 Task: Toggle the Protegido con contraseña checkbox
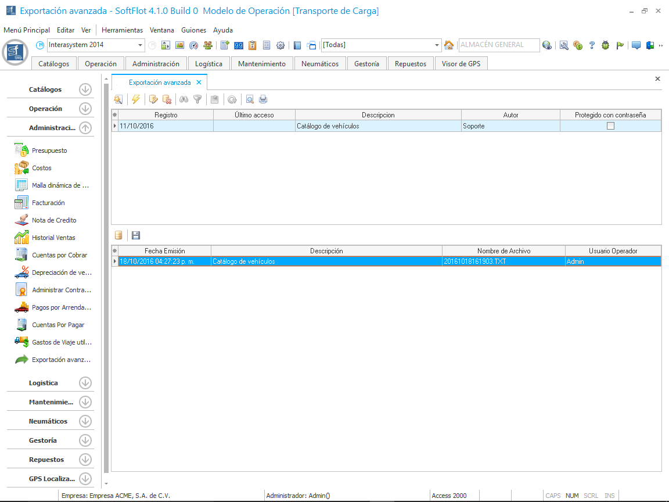pyautogui.click(x=610, y=125)
